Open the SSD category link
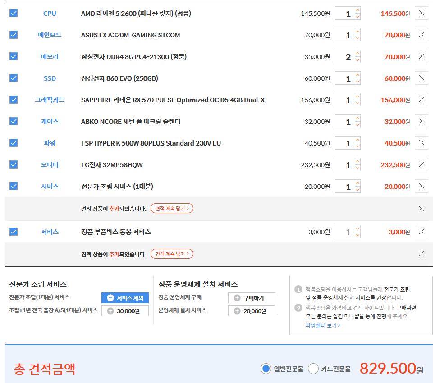 click(x=50, y=78)
